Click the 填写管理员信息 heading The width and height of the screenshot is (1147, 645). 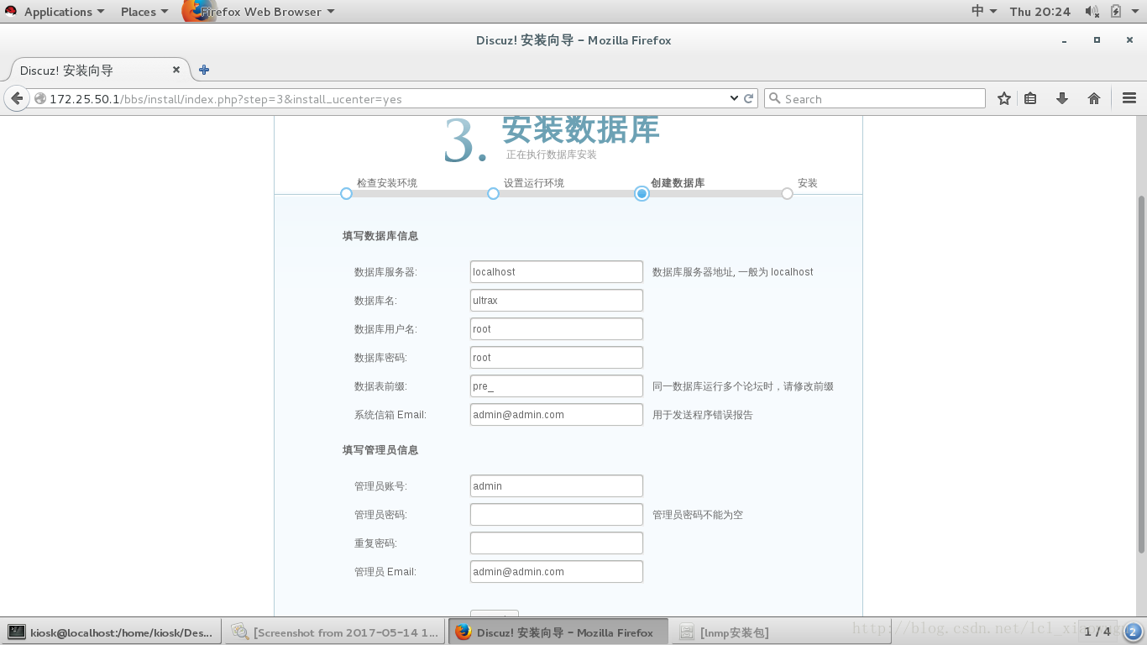point(380,450)
